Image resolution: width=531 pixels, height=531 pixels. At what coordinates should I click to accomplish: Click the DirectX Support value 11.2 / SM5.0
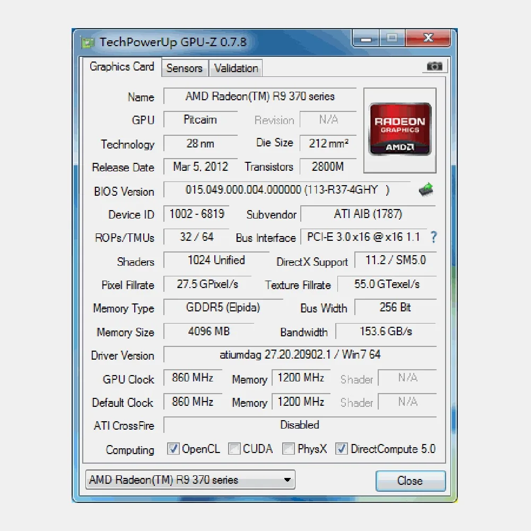point(396,260)
